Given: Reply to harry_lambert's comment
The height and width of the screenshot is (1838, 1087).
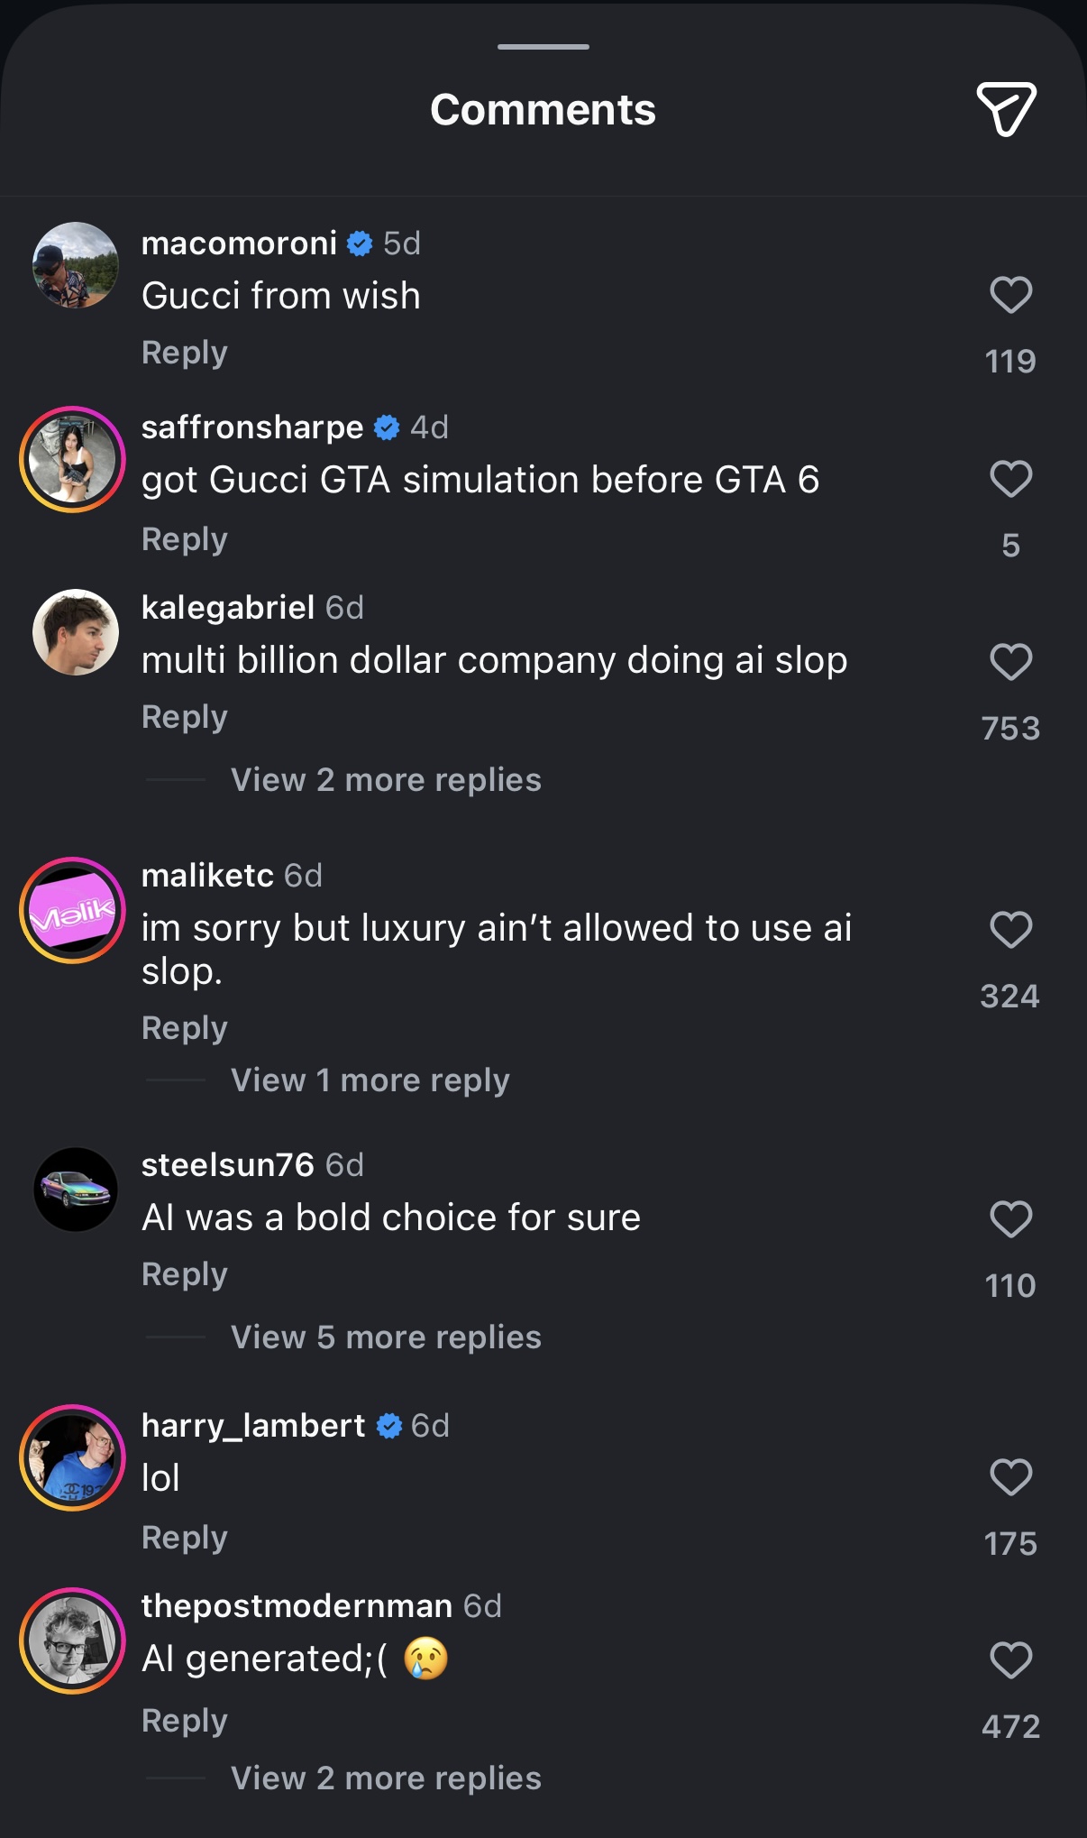Looking at the screenshot, I should pyautogui.click(x=184, y=1538).
